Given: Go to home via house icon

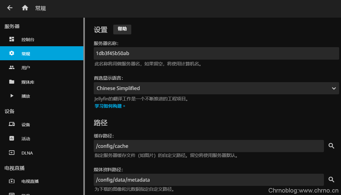Looking at the screenshot, I should (25, 8).
